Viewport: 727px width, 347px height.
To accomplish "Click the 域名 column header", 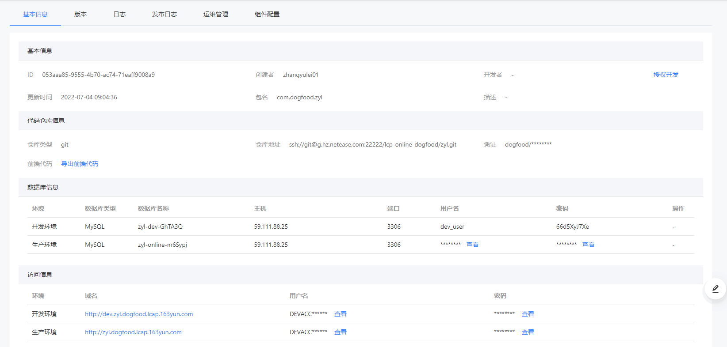I will click(x=91, y=296).
